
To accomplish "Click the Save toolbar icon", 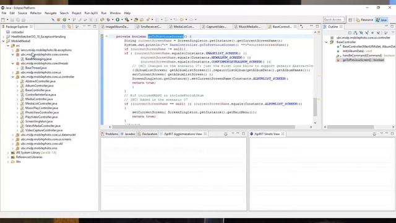I will 12,19.
